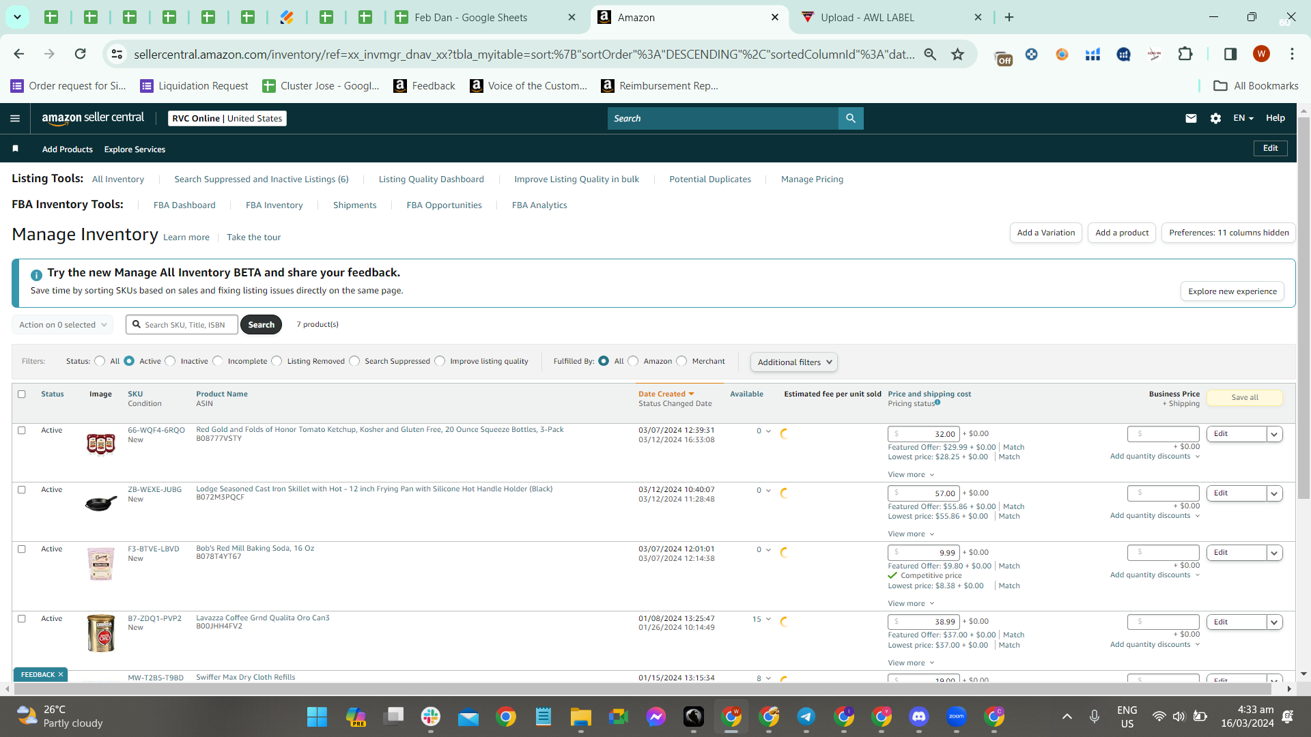Click the Lodge Skillet product thumbnail
This screenshot has width=1311, height=737.
tap(101, 504)
